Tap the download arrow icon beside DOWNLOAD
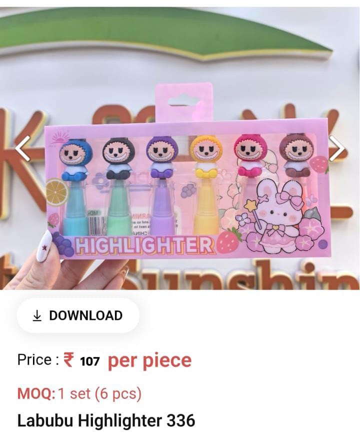360x440 pixels. 37,315
